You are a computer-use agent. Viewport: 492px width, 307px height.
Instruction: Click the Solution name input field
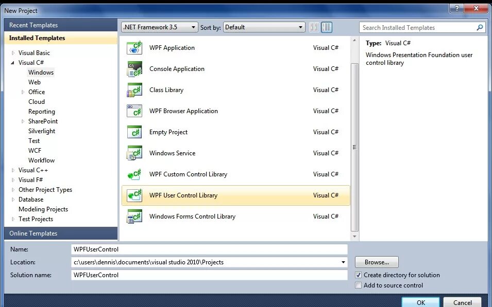point(209,275)
